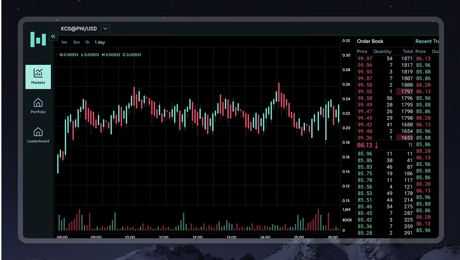The width and height of the screenshot is (460, 260).
Task: Select the 85.56 bid price row
Action: [x=385, y=187]
